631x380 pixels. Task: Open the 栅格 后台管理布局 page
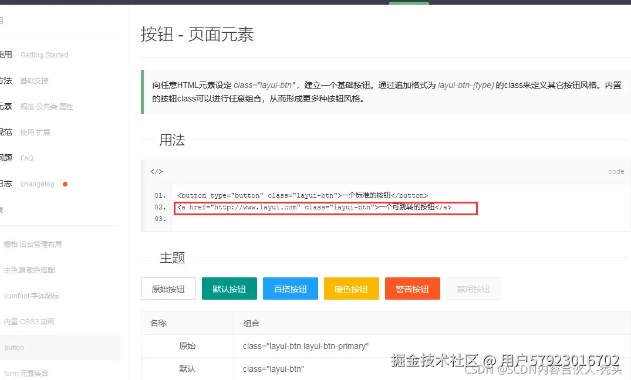pos(33,244)
